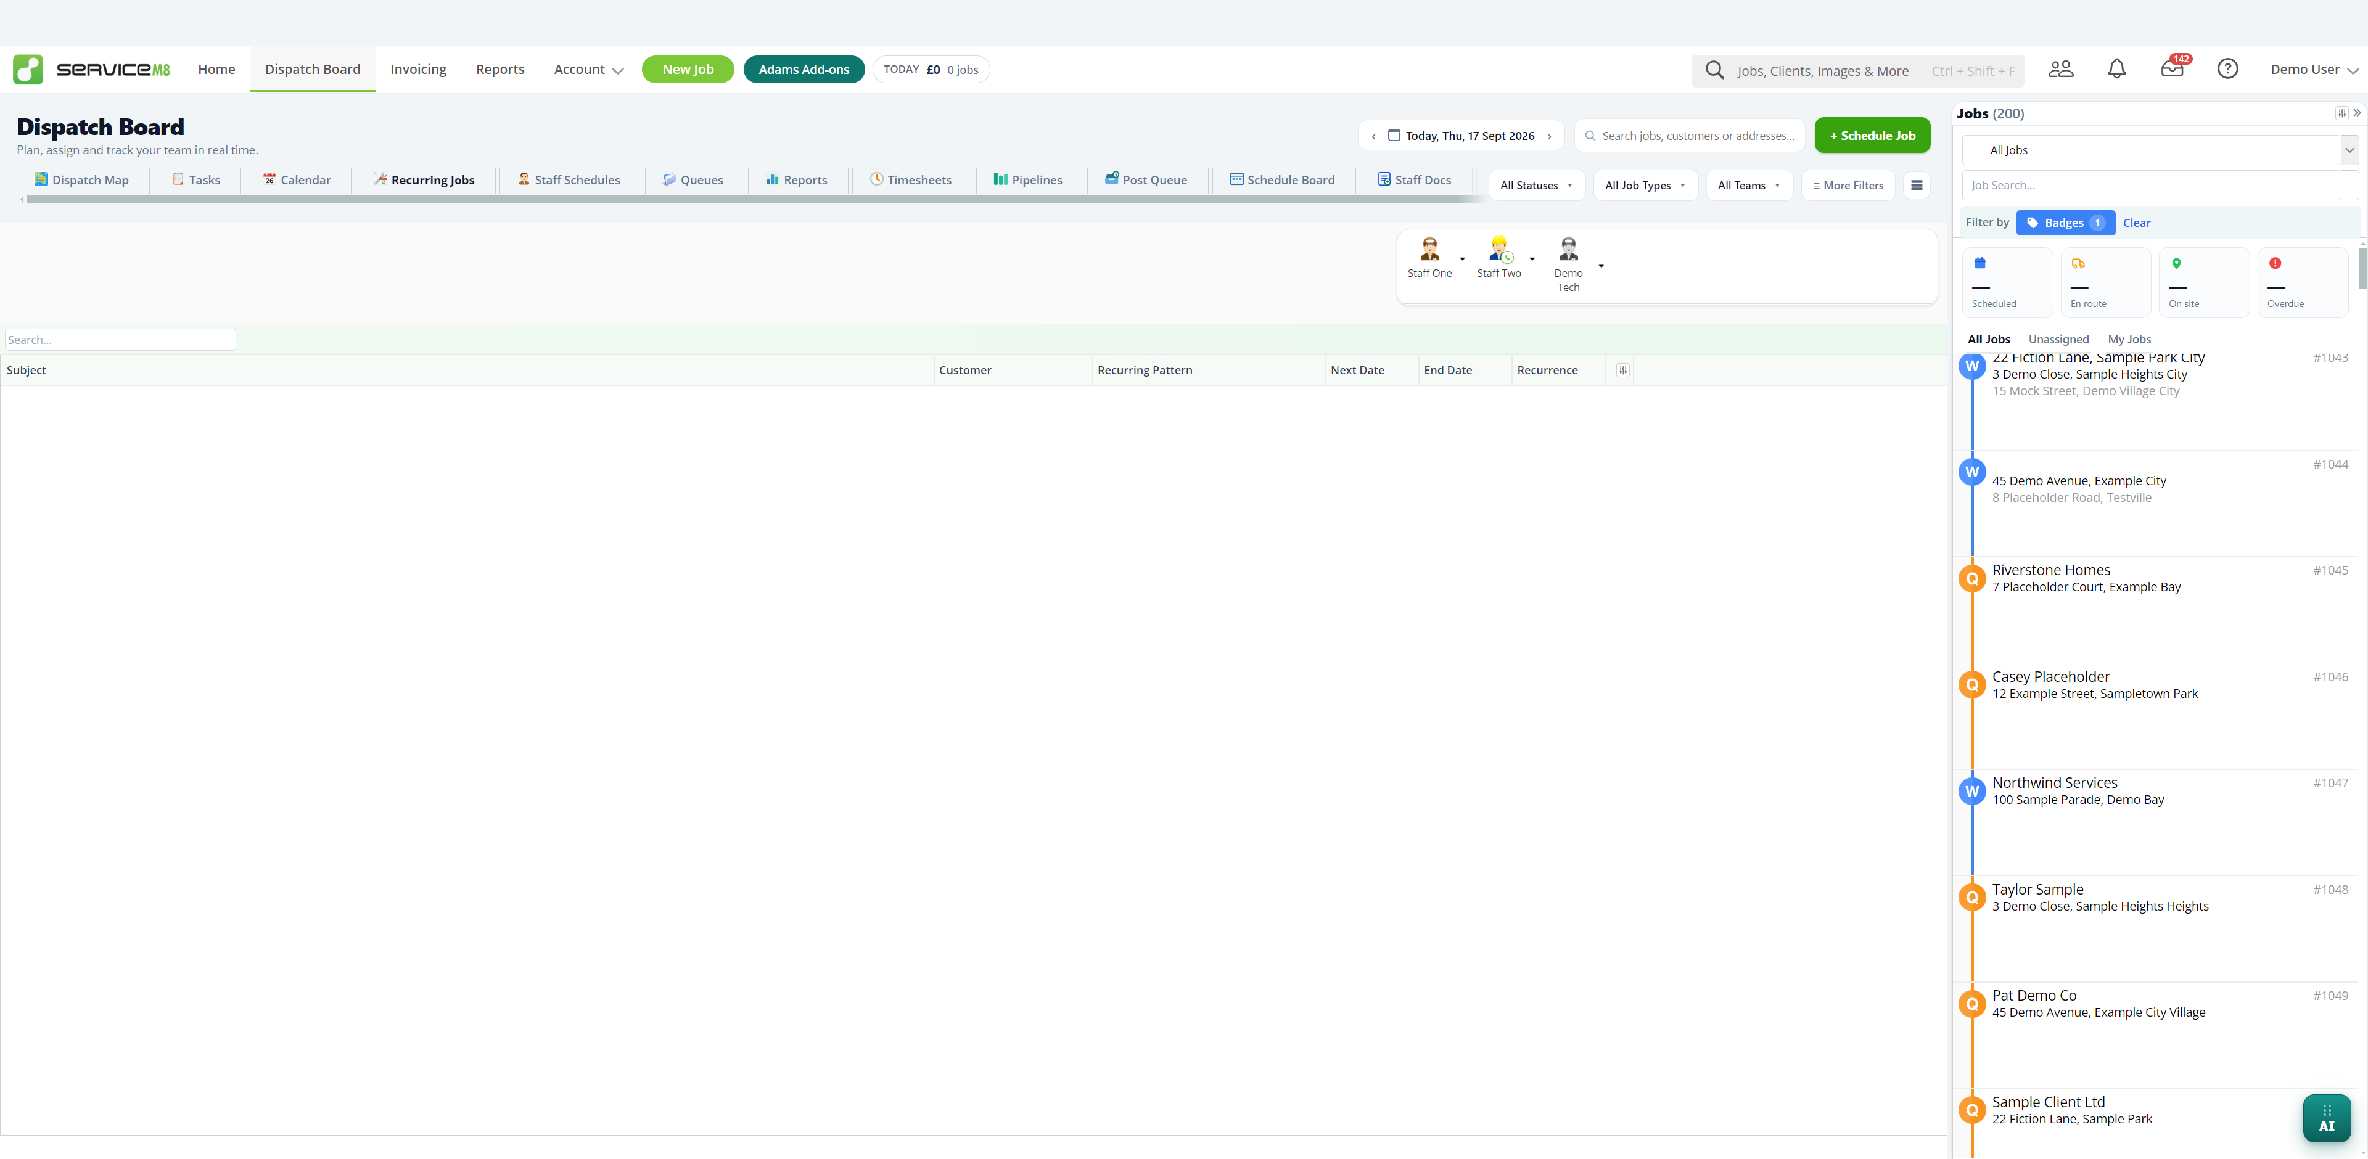Expand the Account menu
Viewport: 2368px width, 1159px height.
coord(588,70)
